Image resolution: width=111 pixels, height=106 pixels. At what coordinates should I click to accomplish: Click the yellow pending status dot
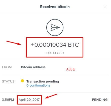[22, 81]
